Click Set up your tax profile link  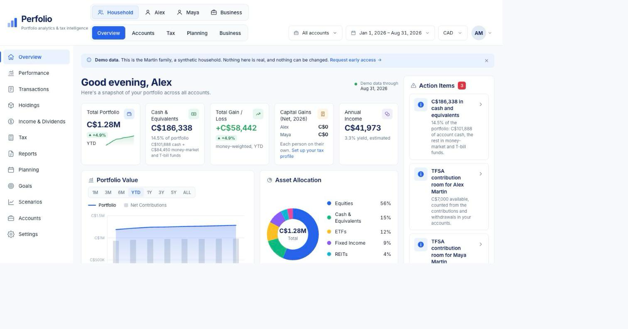coord(302,153)
